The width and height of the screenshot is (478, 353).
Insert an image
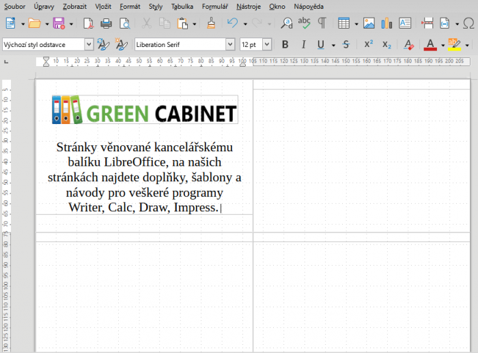(369, 23)
